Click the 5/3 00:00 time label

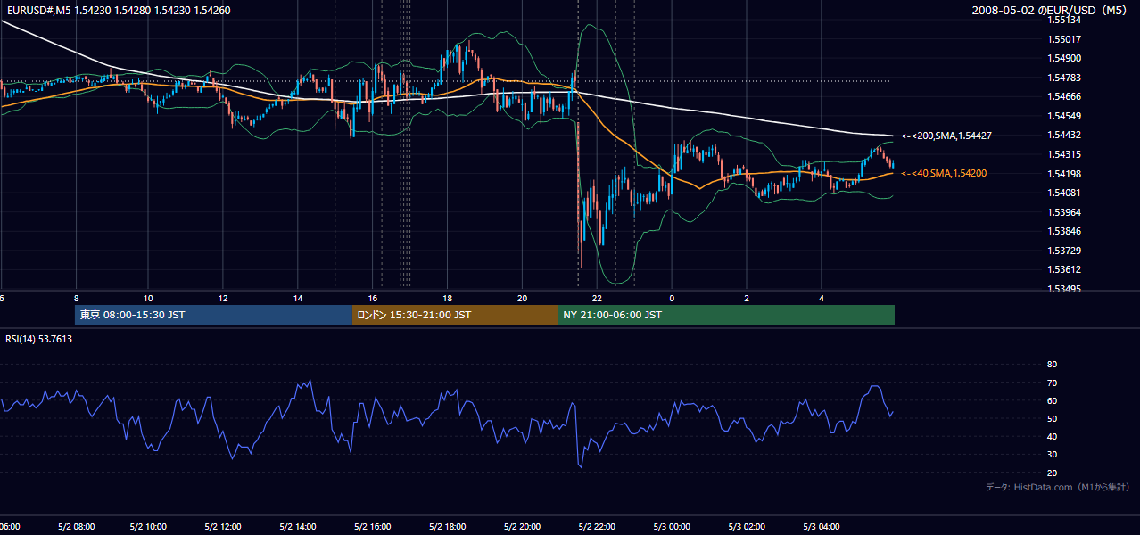[x=673, y=527]
